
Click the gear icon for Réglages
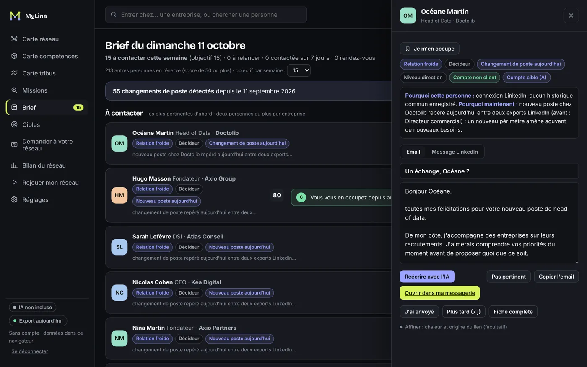[14, 200]
